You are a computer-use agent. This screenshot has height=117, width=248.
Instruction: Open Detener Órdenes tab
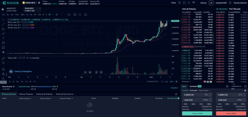26,94
